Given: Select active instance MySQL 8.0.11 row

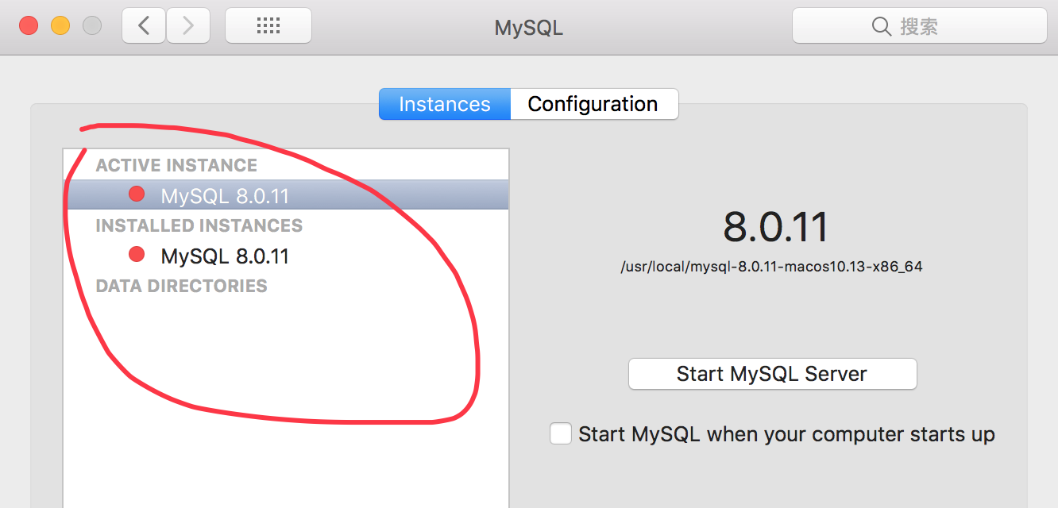Looking at the screenshot, I should tap(286, 194).
